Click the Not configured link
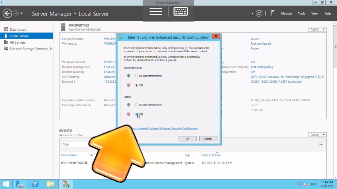337x189 pixels. 261,44
